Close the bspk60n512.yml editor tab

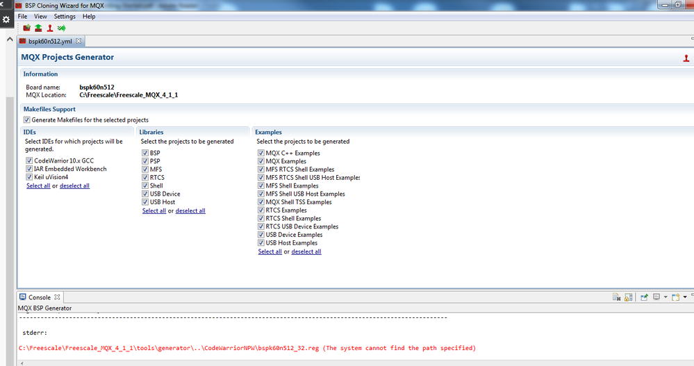(x=79, y=41)
